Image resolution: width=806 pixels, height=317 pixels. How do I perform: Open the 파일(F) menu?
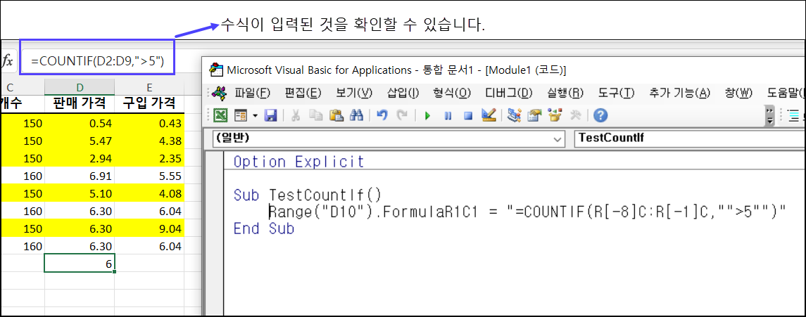point(253,93)
